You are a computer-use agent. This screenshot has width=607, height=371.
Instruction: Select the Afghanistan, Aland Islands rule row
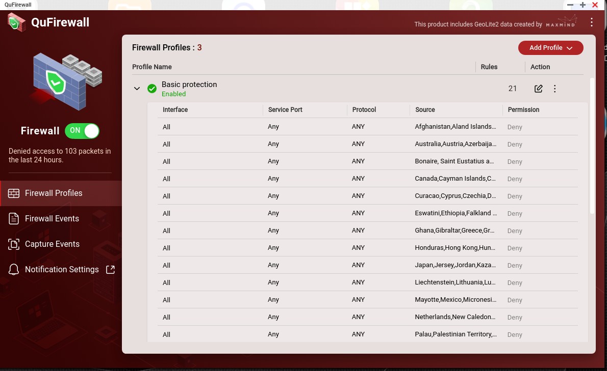tap(367, 127)
